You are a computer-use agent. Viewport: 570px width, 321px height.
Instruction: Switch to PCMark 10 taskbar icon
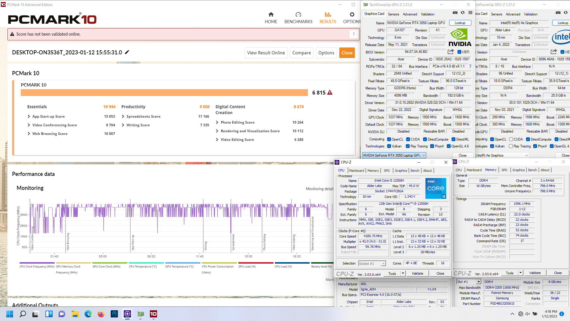(x=153, y=314)
